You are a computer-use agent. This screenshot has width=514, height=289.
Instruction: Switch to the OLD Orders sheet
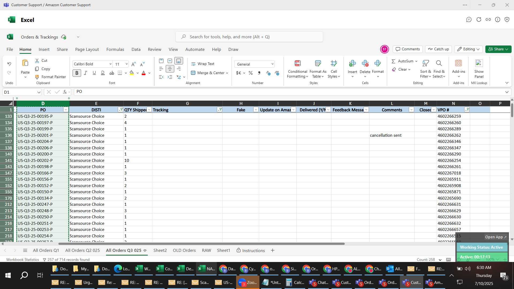[x=184, y=250]
